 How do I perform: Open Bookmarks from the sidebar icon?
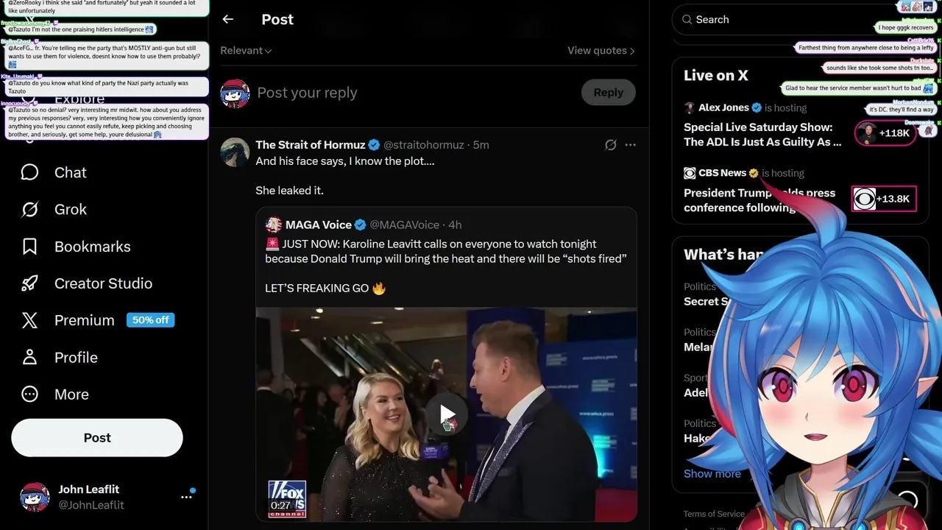pyautogui.click(x=29, y=247)
